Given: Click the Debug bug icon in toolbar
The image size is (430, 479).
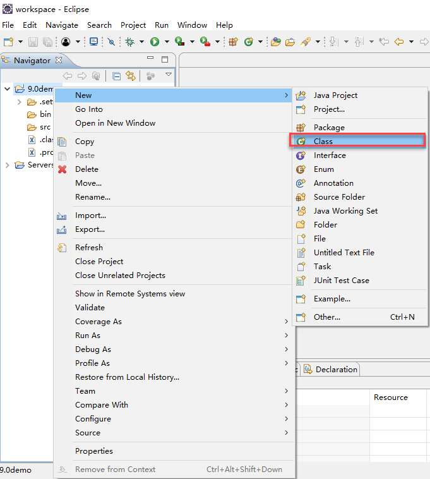Looking at the screenshot, I should click(x=130, y=42).
